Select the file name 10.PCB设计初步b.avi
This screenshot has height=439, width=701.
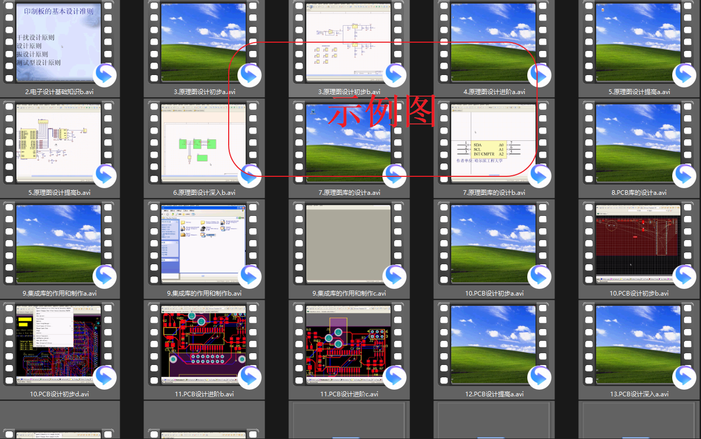tap(639, 294)
